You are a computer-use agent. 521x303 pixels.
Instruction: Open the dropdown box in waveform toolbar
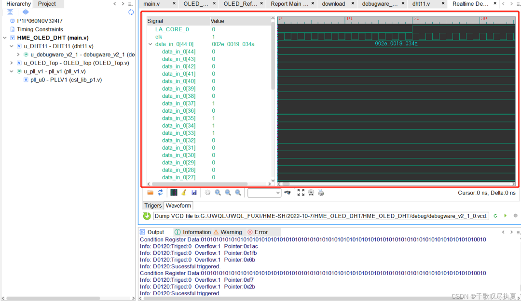(264, 193)
